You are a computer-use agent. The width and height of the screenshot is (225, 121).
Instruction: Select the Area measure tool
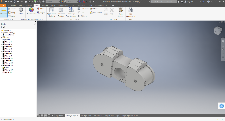tap(11, 16)
